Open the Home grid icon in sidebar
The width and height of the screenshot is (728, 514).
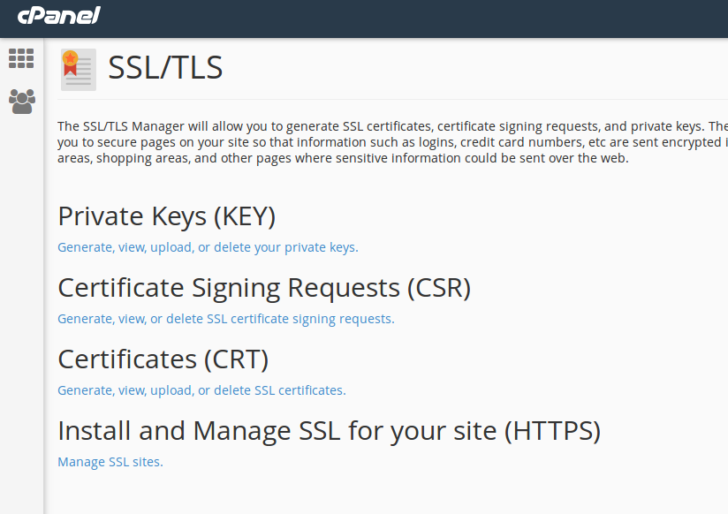(x=21, y=58)
